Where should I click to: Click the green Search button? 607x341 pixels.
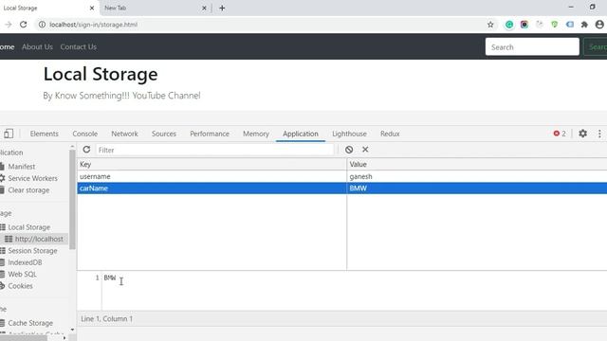596,46
